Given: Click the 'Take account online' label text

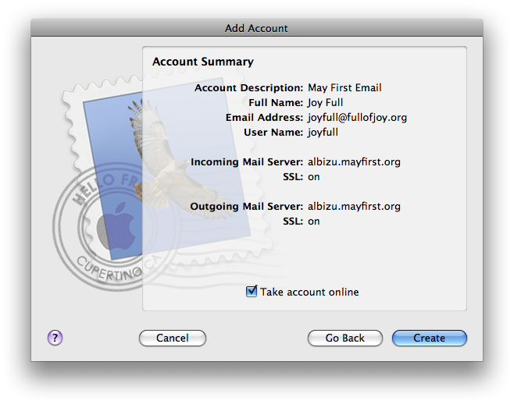Looking at the screenshot, I should click(309, 292).
